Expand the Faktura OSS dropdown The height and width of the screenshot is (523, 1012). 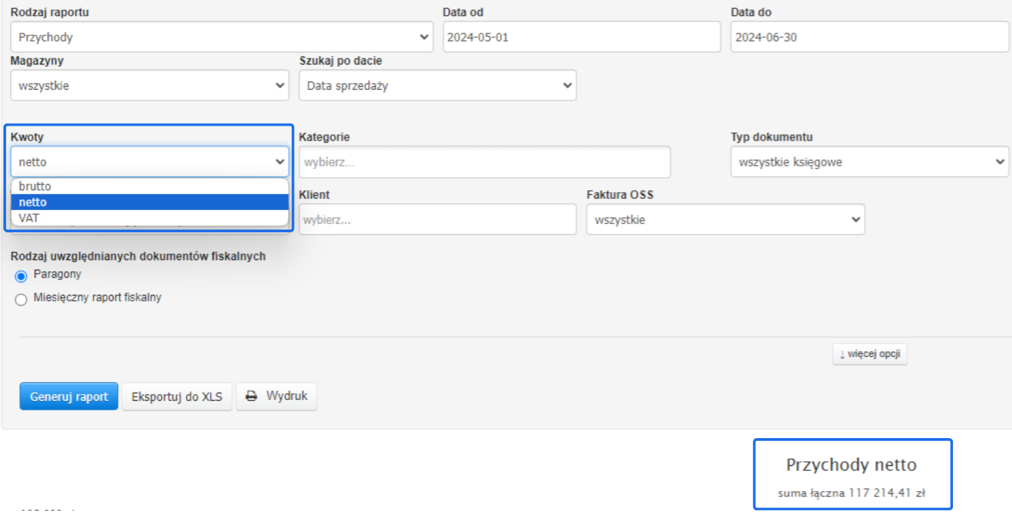click(725, 220)
